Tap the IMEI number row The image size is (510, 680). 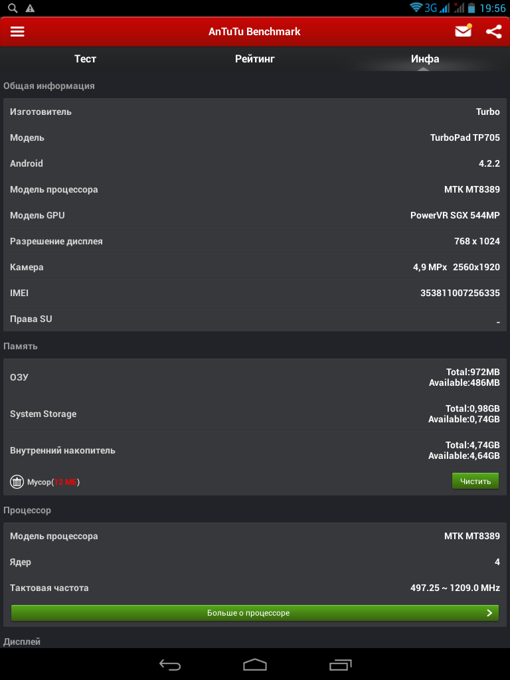[x=255, y=293]
